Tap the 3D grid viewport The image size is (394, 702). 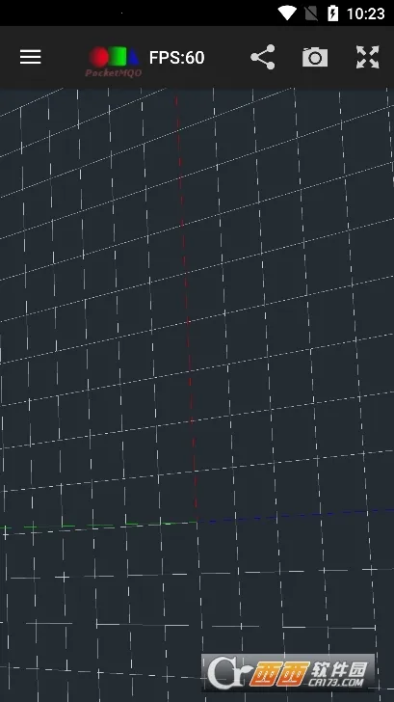click(x=197, y=395)
